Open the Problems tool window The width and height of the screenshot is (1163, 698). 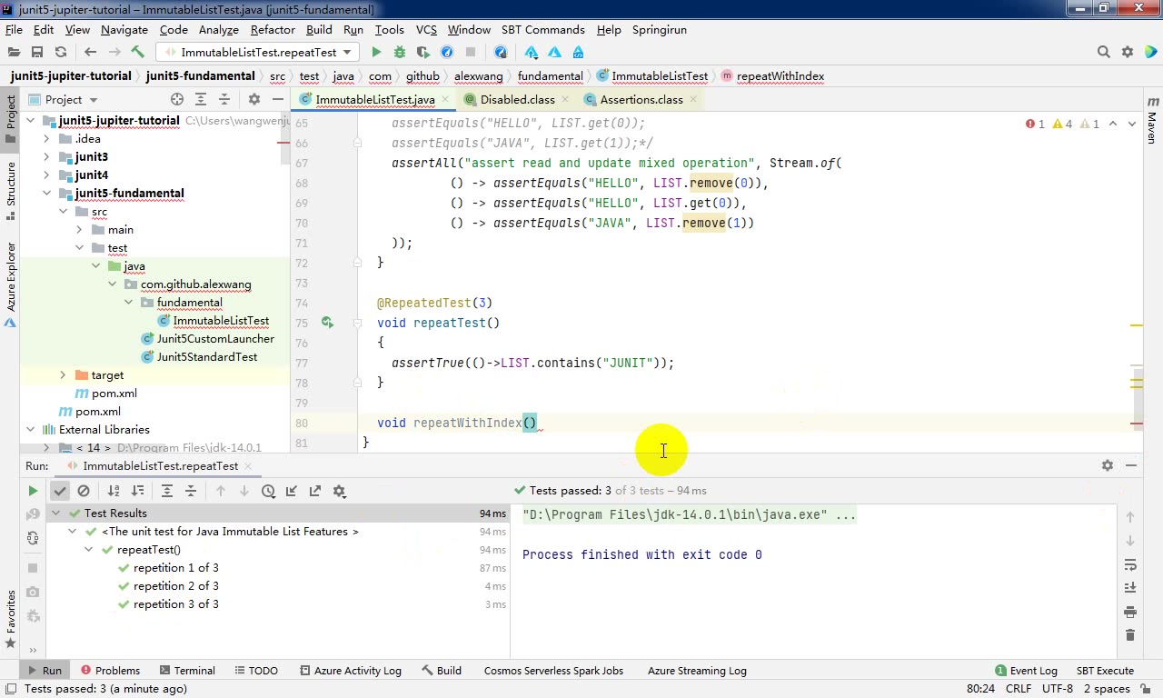(110, 670)
